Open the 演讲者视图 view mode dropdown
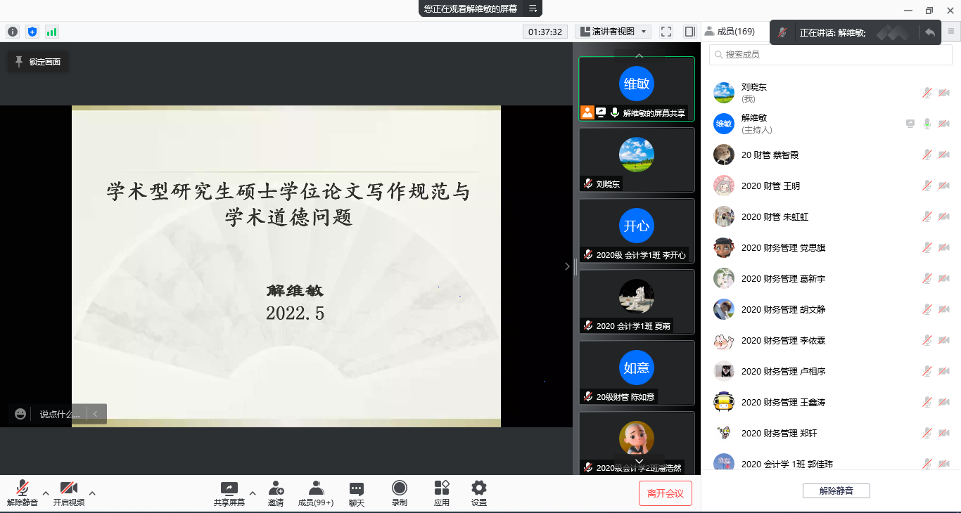Viewport: 961px width, 513px height. pyautogui.click(x=611, y=31)
